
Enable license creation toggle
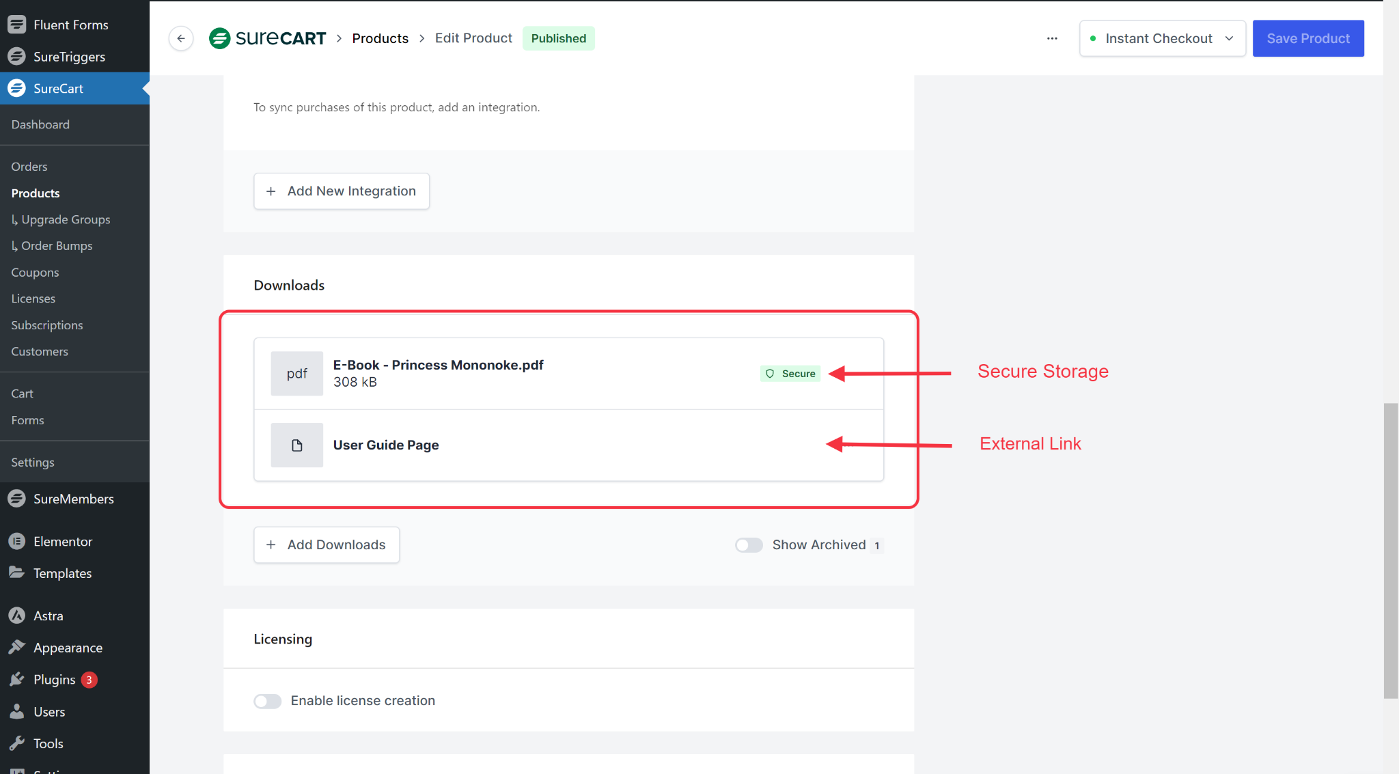pos(268,701)
